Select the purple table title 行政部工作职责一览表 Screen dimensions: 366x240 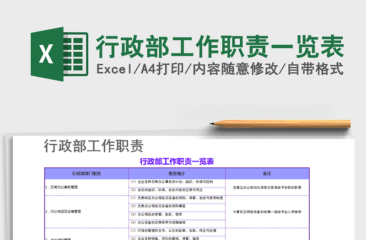pos(177,162)
